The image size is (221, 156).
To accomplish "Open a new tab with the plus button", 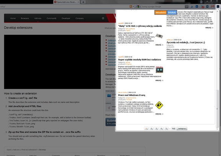I will (x=83, y=2).
